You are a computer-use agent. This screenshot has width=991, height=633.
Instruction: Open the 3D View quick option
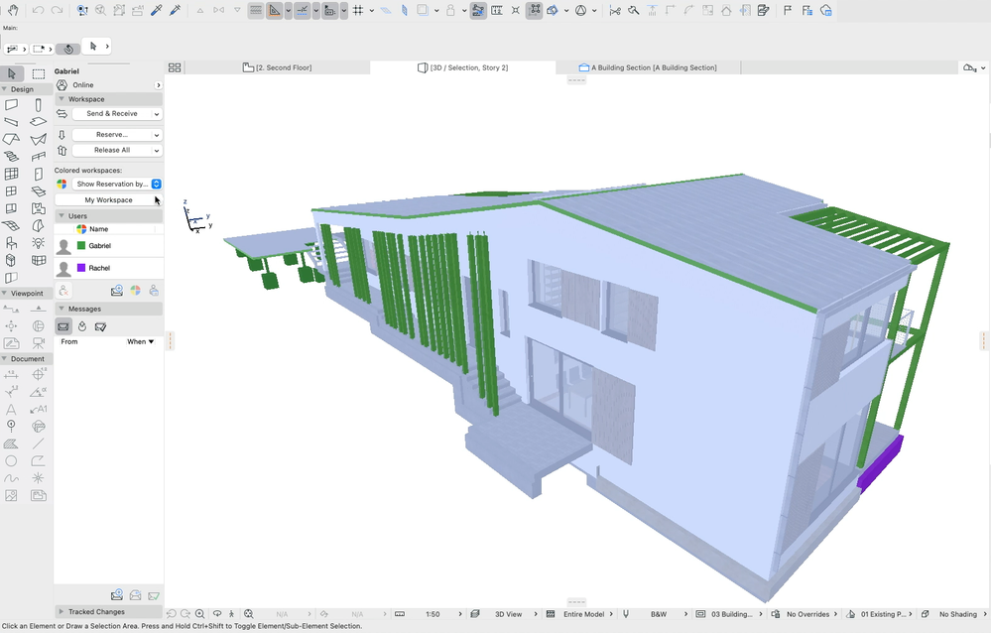click(508, 614)
